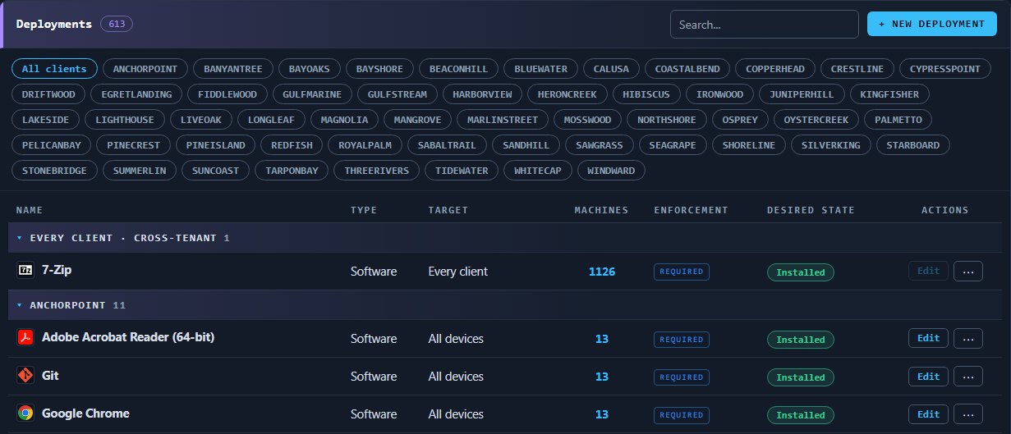Open more actions for Google Chrome row
1011x434 pixels.
(x=967, y=414)
